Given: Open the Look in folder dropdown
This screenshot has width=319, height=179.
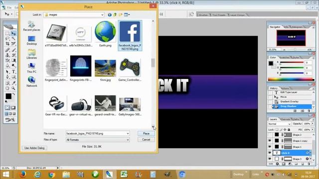Looking at the screenshot, I should pyautogui.click(x=102, y=14).
